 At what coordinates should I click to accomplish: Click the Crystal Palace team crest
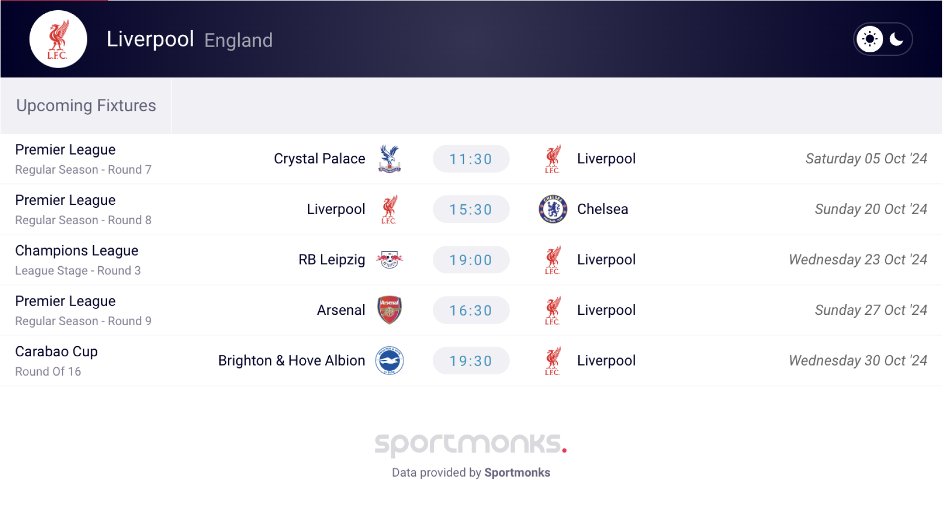[x=389, y=159]
